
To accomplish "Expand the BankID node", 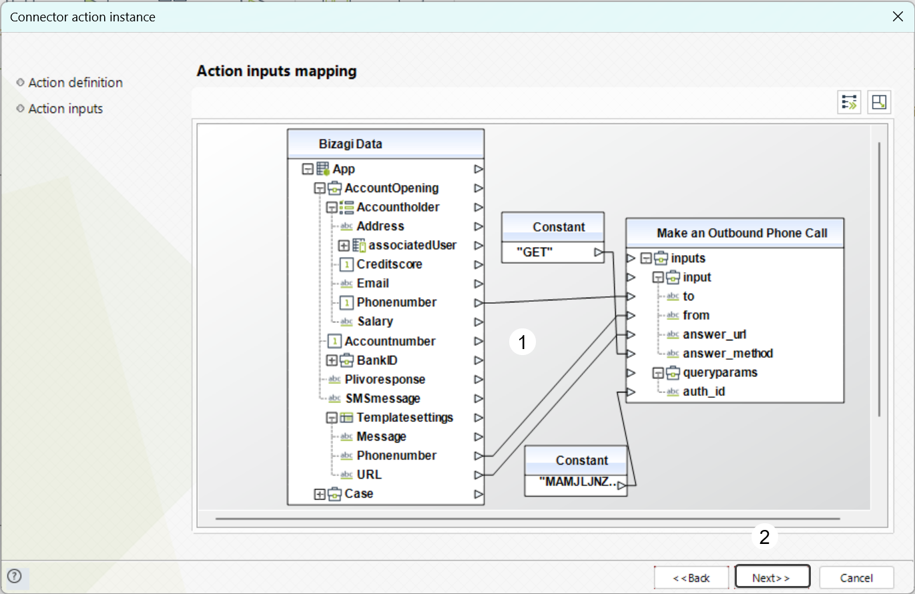I will click(x=332, y=360).
